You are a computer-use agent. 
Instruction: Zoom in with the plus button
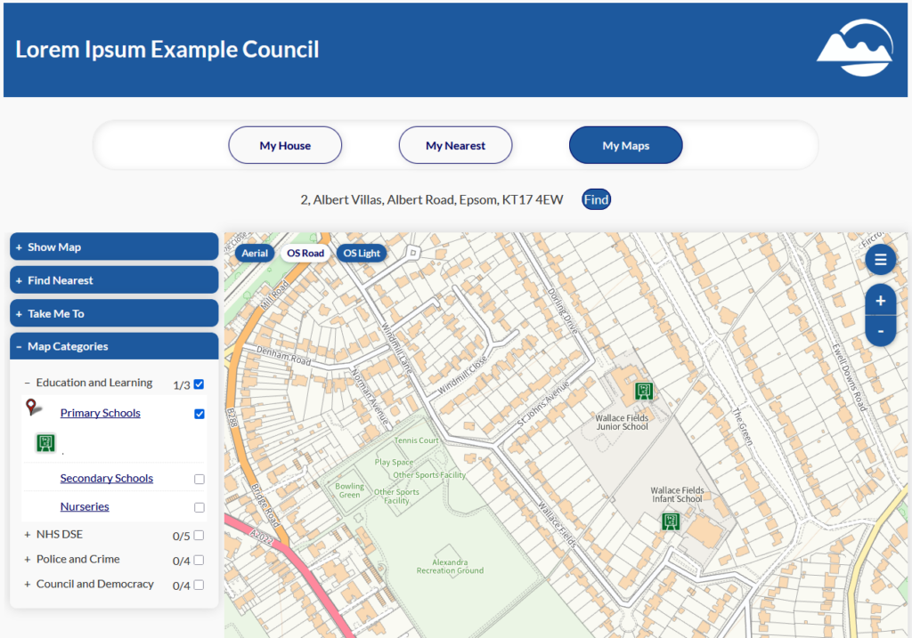[x=880, y=301]
